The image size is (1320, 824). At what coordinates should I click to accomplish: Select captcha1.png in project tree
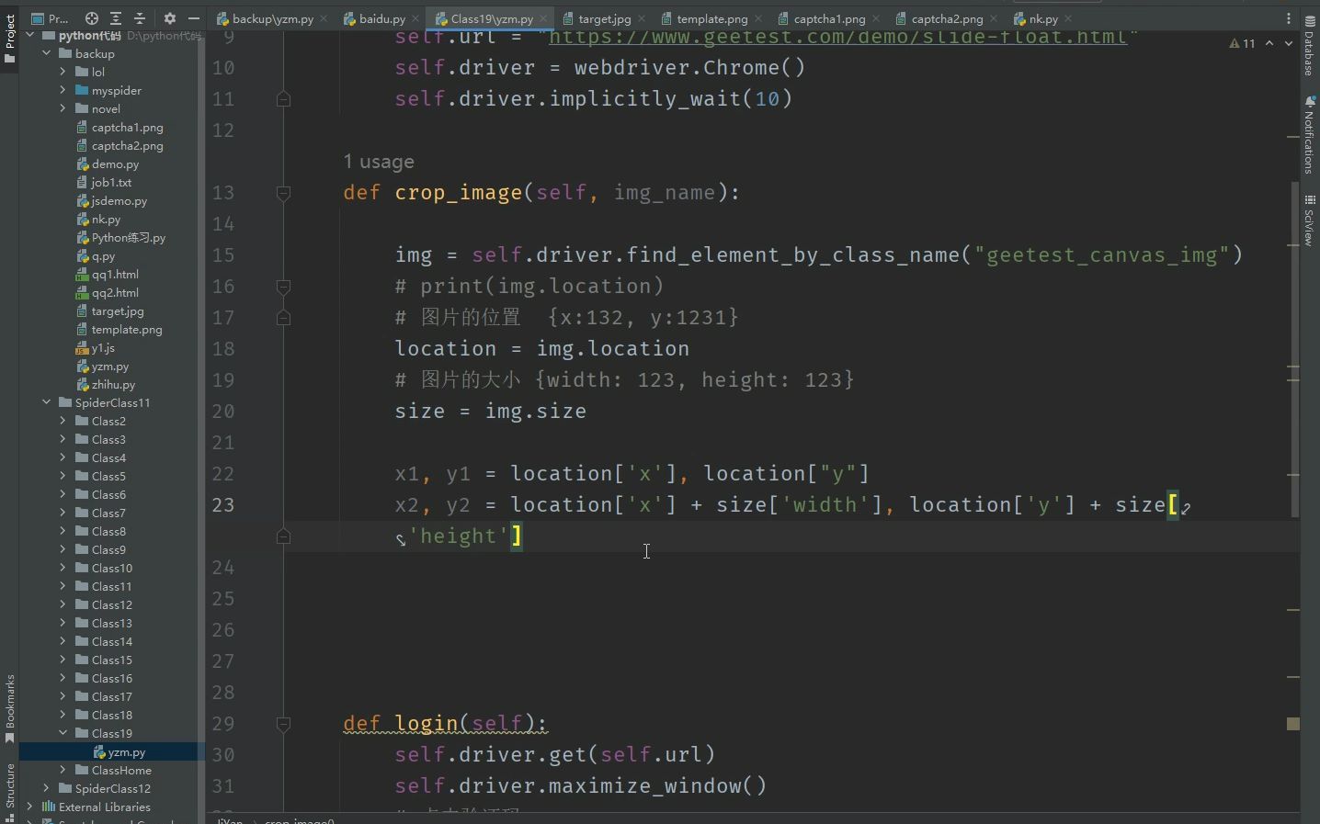pos(128,127)
